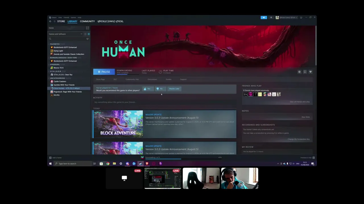The image size is (364, 204).
Task: Go back with the Steam back arrow
Action: click(50, 21)
